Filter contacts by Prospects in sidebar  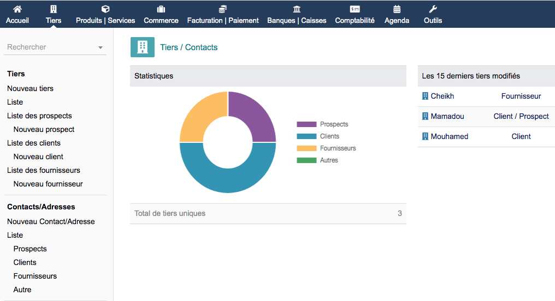click(30, 249)
